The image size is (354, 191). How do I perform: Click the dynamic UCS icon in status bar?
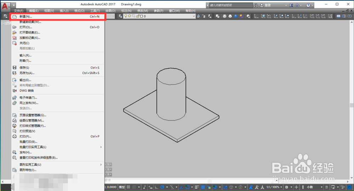point(225,187)
